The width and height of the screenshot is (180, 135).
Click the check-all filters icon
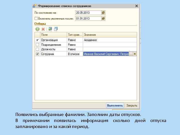50,29
